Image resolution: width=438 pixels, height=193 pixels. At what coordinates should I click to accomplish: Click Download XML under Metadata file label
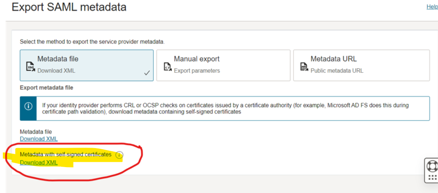[39, 139]
